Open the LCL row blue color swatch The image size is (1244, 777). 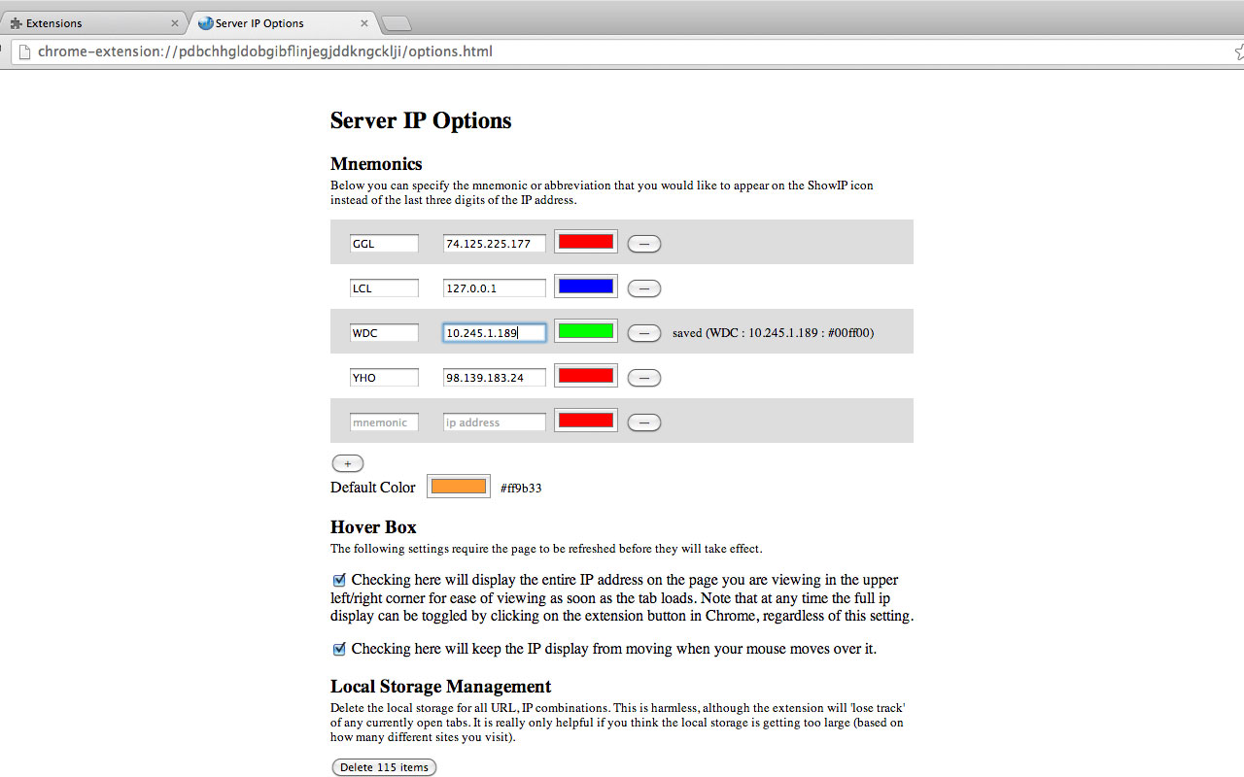click(586, 287)
